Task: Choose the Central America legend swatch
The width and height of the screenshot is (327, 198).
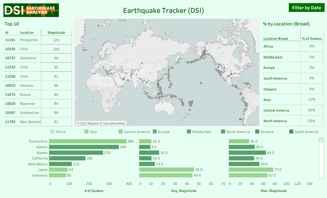Action: click(121, 132)
